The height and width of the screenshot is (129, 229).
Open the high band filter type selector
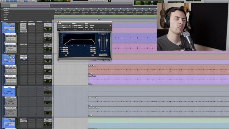click(93, 53)
